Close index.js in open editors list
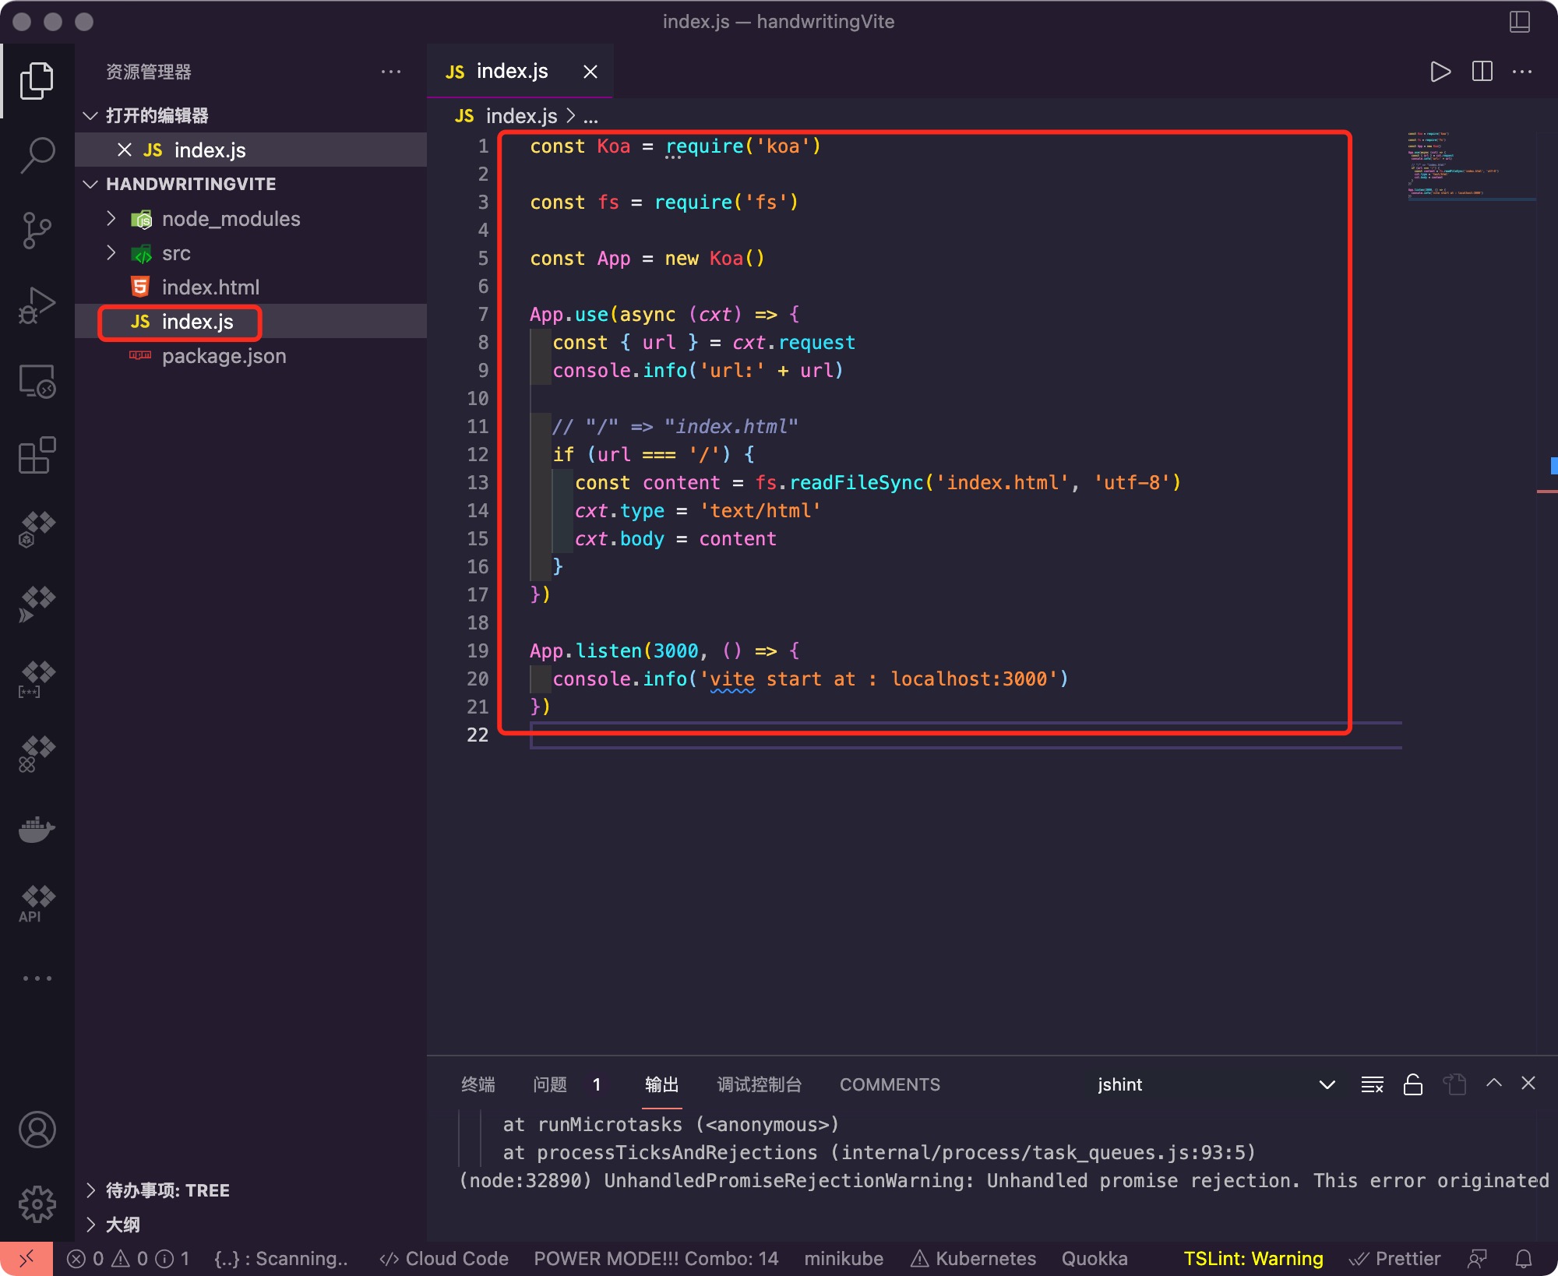The image size is (1558, 1276). point(124,150)
